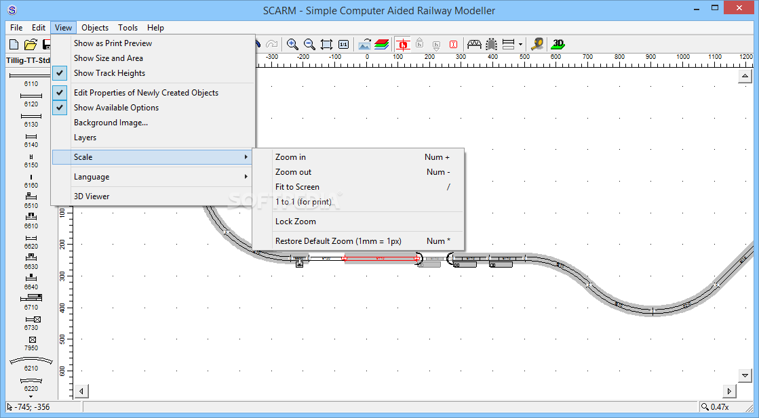Choose 1 to 1 (for print)

coord(358,202)
